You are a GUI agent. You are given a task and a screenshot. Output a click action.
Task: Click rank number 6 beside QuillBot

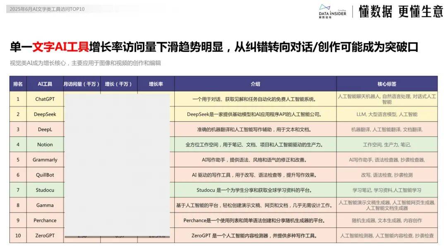[18, 174]
